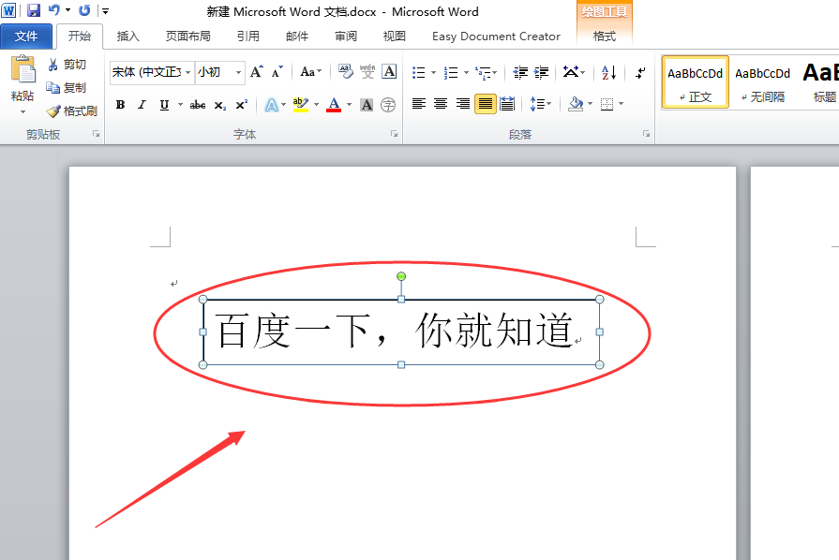839x560 pixels.
Task: Click the character border A icon
Action: point(390,71)
